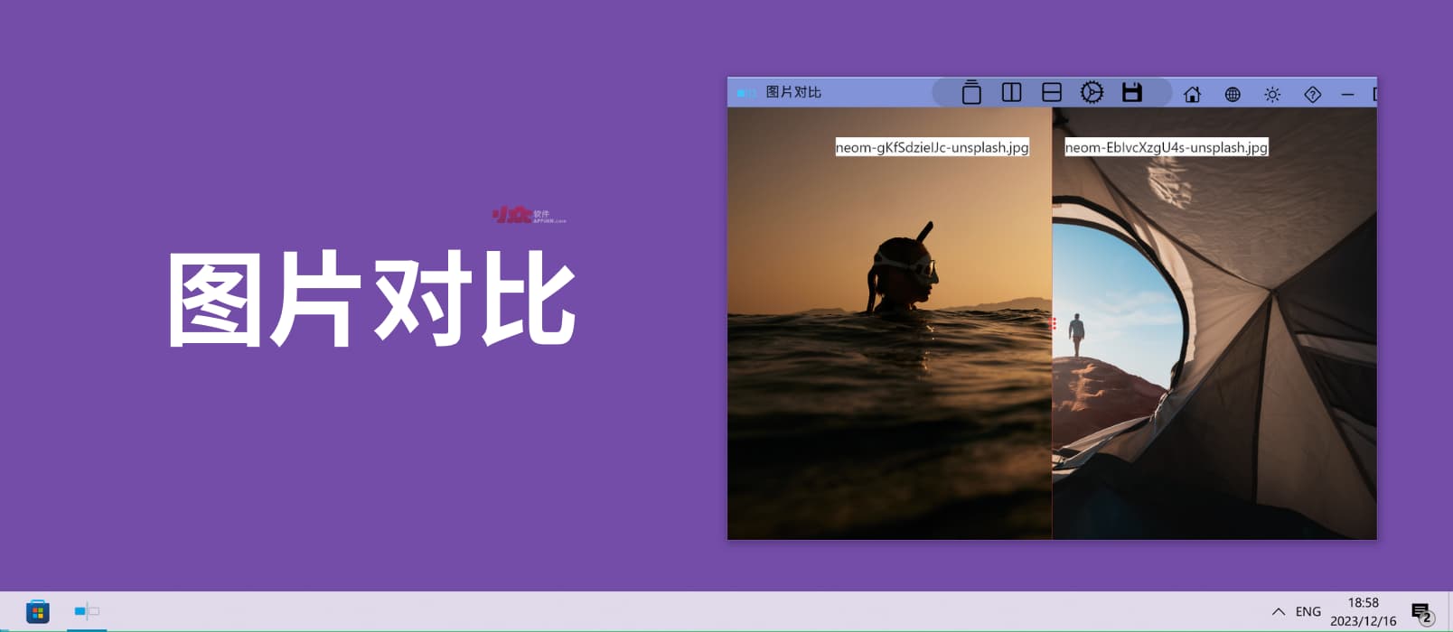Open Microsoft Store from the taskbar

(38, 612)
